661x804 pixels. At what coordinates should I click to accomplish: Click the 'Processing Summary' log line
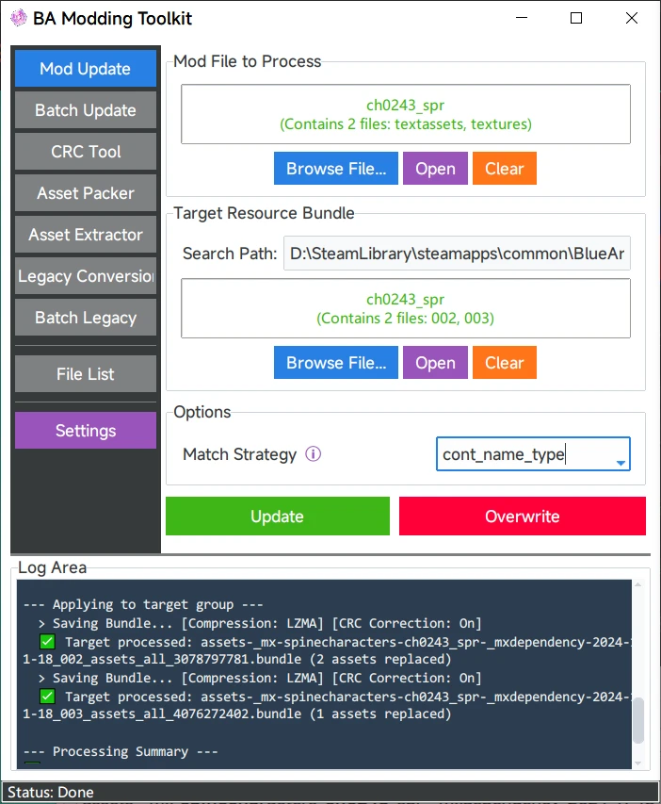121,752
